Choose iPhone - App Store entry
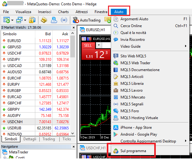Image resolution: width=192 pixels, height=159 pixels. (x=150, y=128)
